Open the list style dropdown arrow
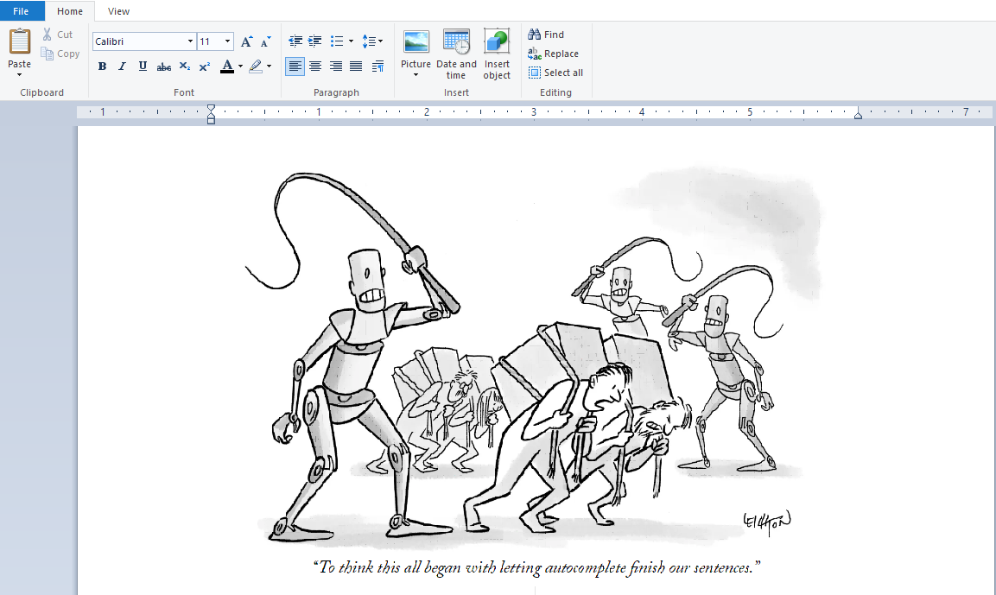Screen dimensions: 996x595 (351, 41)
